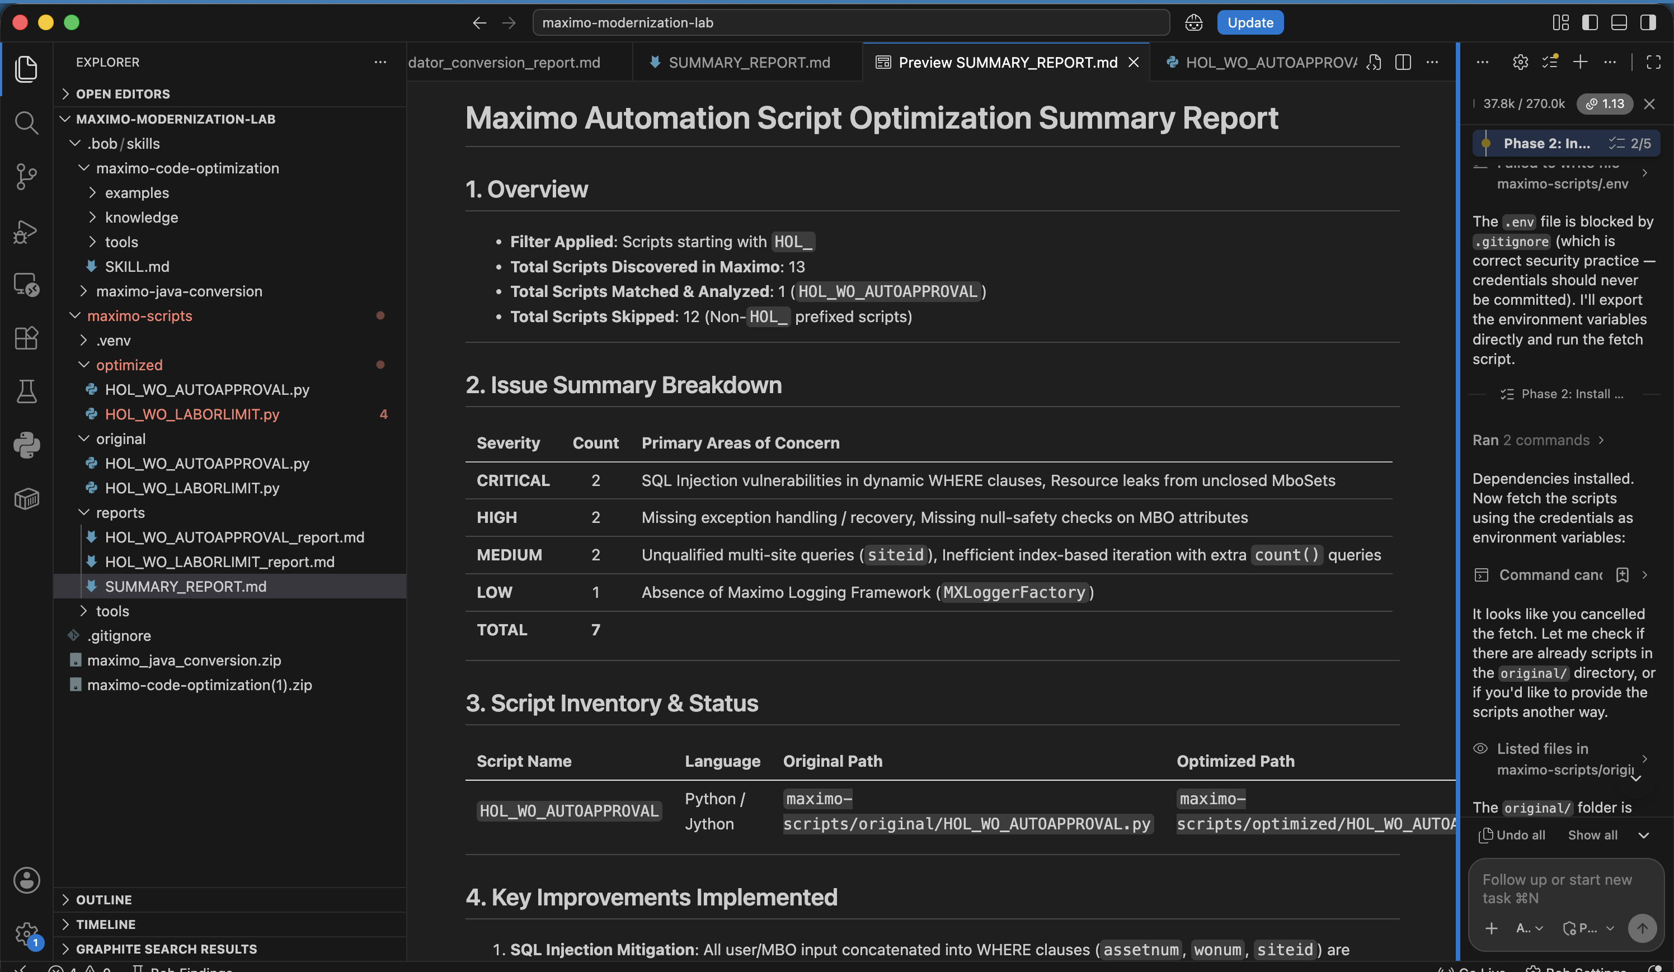Expand the .venv folder
The width and height of the screenshot is (1674, 972).
click(230, 340)
